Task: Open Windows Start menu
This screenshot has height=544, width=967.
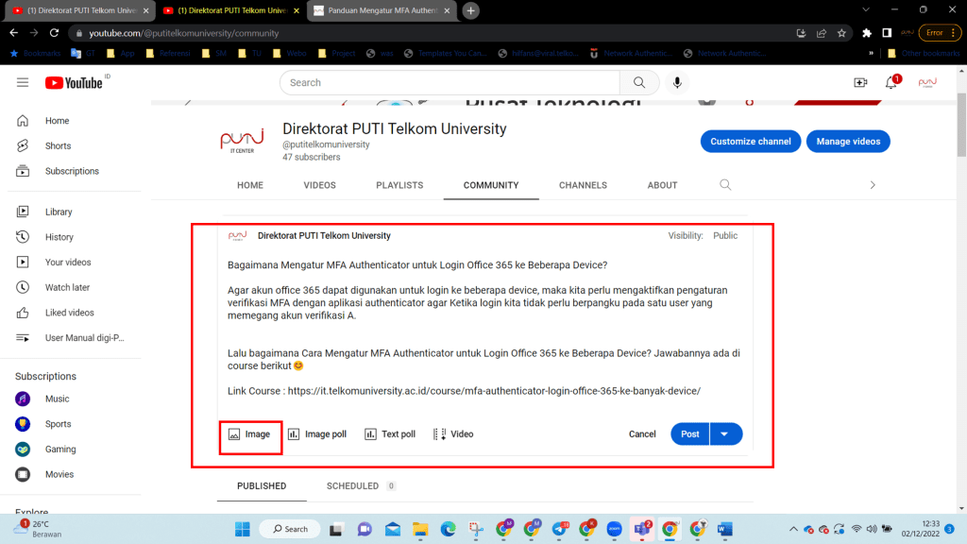Action: coord(243,529)
